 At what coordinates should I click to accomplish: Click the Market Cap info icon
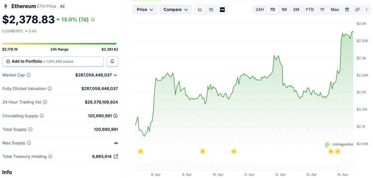(x=29, y=75)
